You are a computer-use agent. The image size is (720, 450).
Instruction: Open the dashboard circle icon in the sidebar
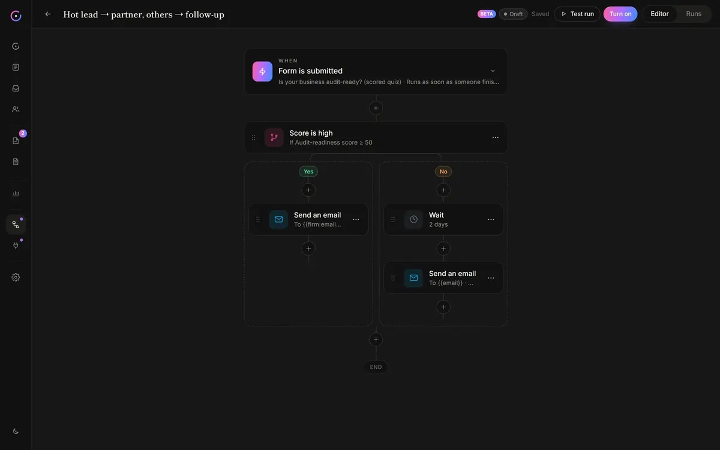(x=16, y=46)
